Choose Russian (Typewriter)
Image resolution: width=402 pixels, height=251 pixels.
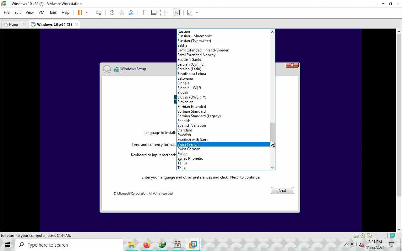(x=223, y=41)
